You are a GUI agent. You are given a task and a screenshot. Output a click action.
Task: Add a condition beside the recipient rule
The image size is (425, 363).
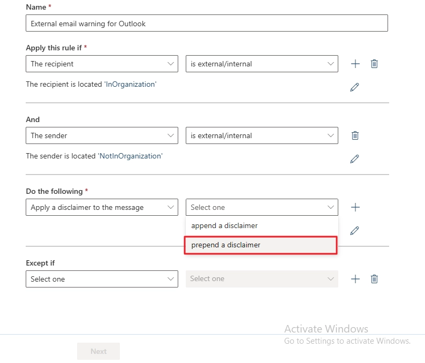tap(355, 64)
